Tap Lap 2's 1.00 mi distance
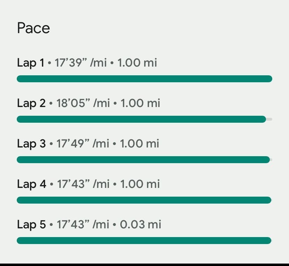The height and width of the screenshot is (266, 289). (x=140, y=103)
